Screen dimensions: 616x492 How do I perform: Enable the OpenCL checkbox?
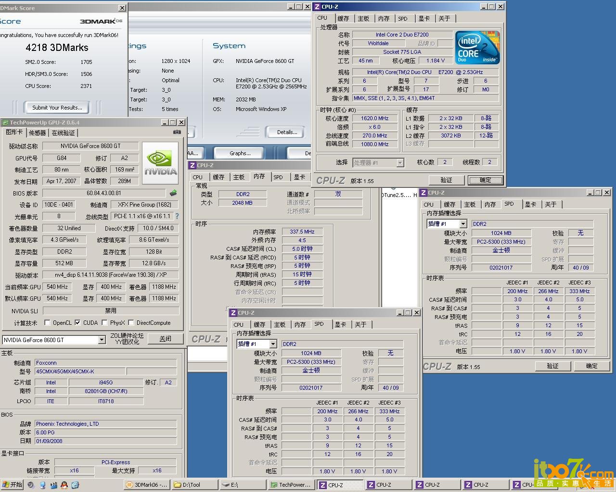pyautogui.click(x=47, y=323)
